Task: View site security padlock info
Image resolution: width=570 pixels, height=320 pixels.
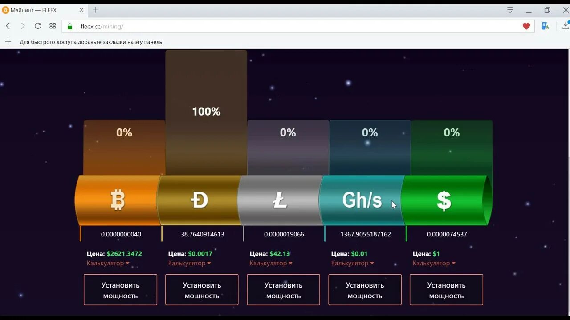Action: 70,26
